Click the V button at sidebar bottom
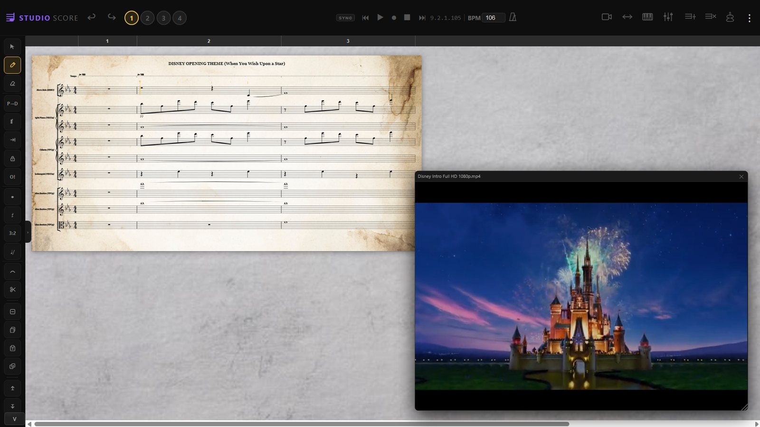The image size is (760, 427). [x=14, y=419]
